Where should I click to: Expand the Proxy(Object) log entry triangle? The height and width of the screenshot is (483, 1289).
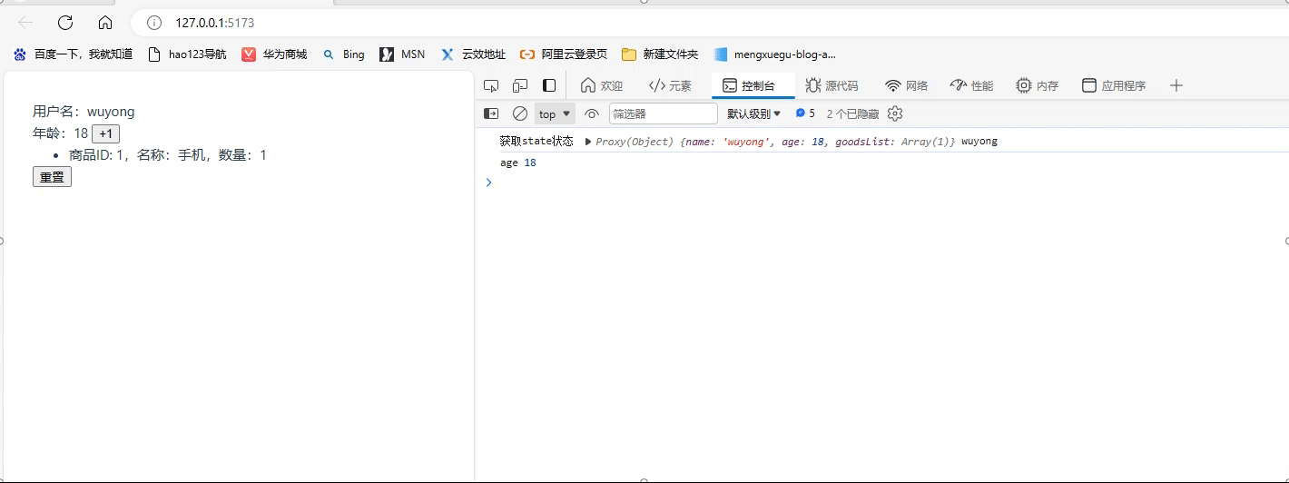pyautogui.click(x=588, y=142)
